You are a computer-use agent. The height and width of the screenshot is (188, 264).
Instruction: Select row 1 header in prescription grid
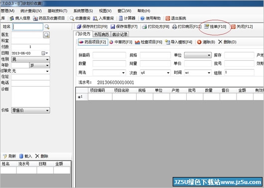pyautogui.click(x=82, y=97)
